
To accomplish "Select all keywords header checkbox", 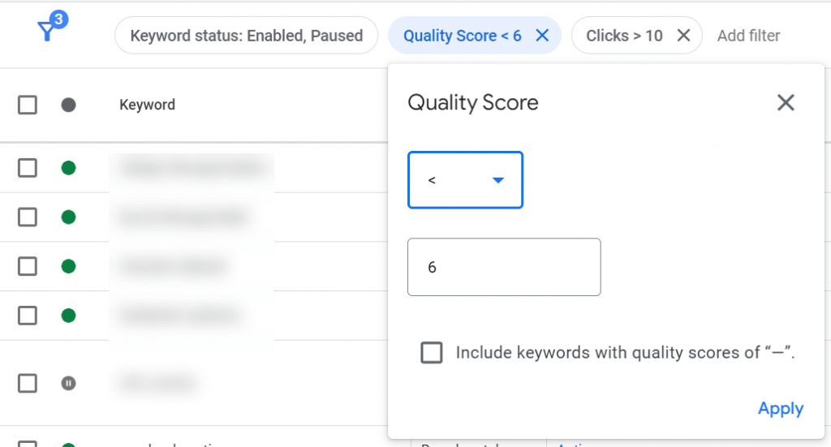I will [28, 105].
